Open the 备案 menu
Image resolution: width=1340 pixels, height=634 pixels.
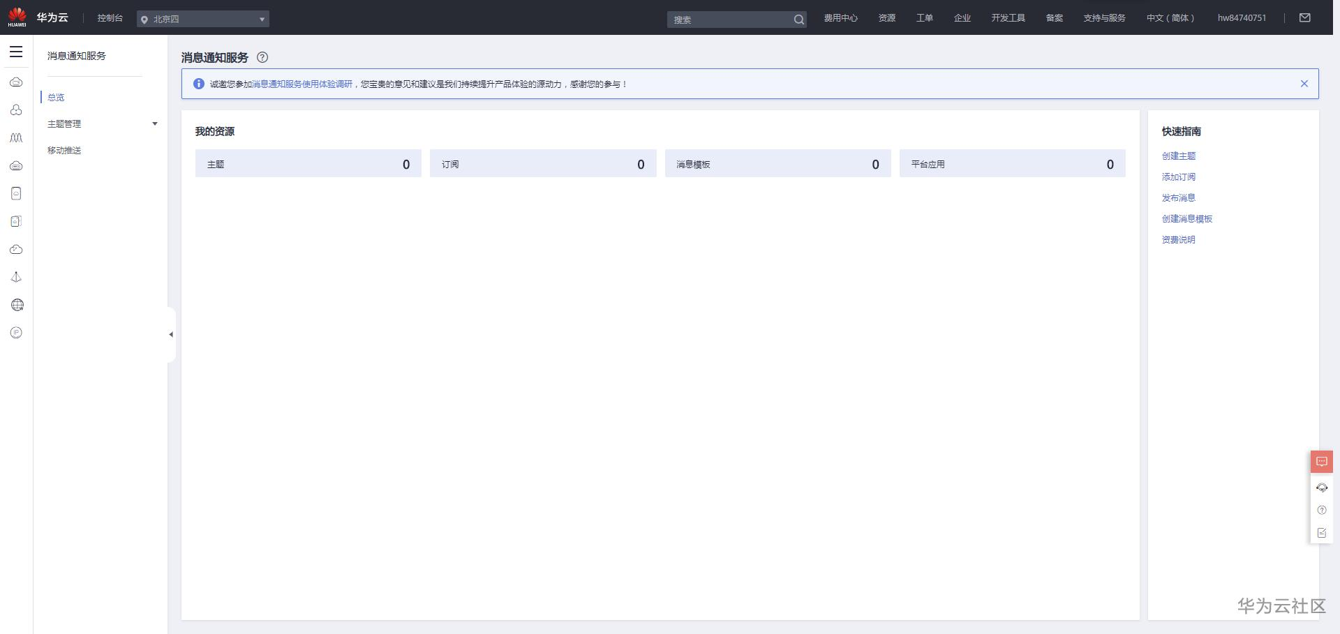tap(1054, 18)
